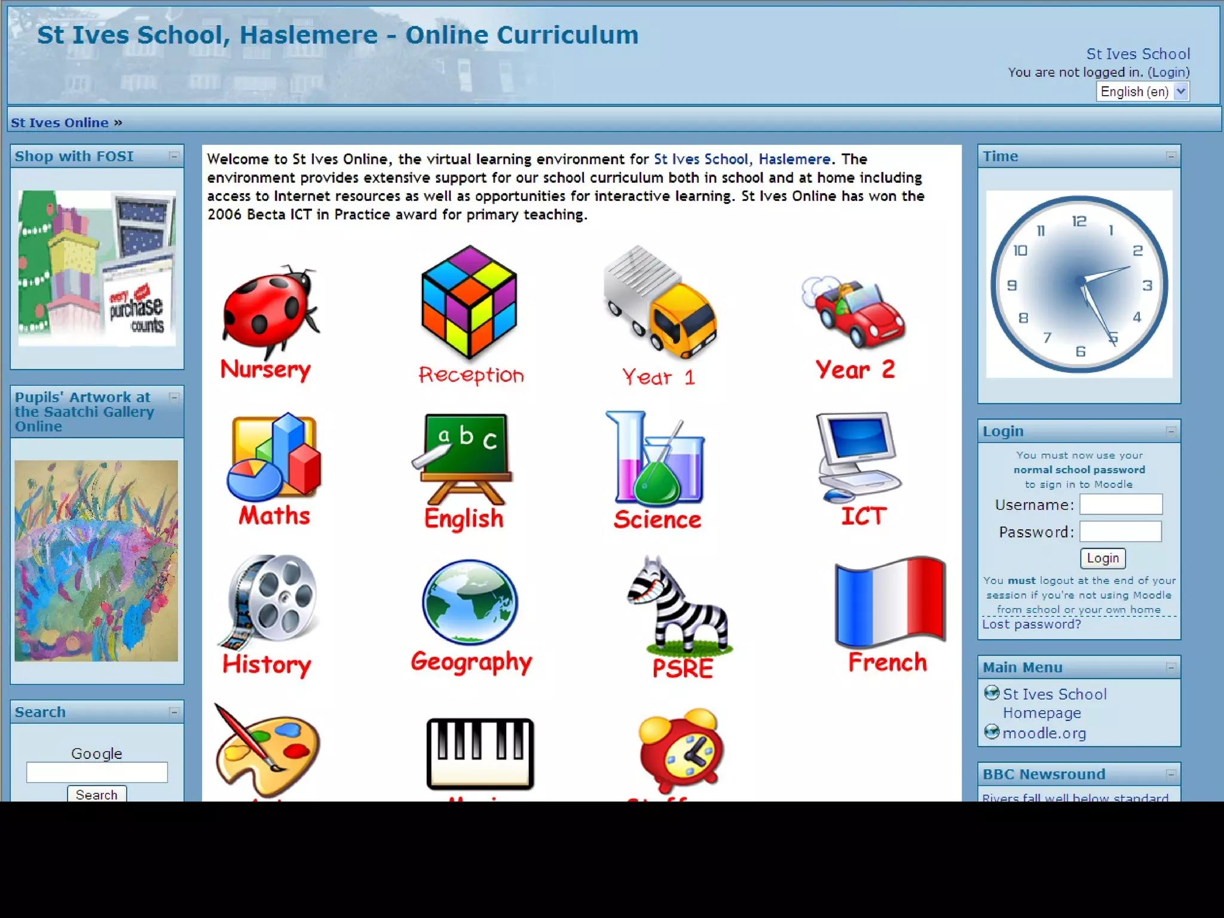Collapse the Main Menu block

pos(1171,667)
